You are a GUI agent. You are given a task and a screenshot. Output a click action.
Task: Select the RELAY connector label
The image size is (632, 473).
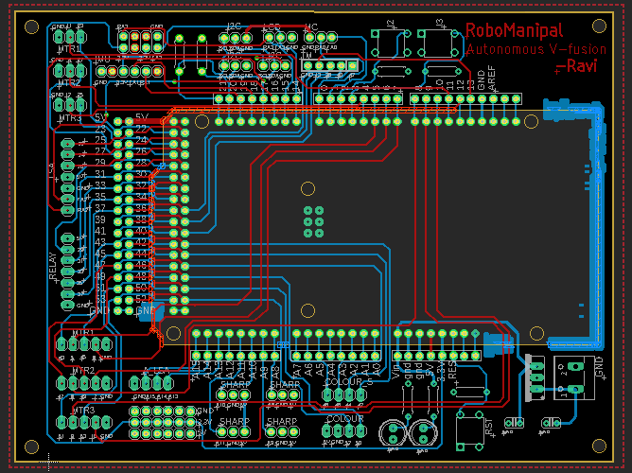click(53, 267)
